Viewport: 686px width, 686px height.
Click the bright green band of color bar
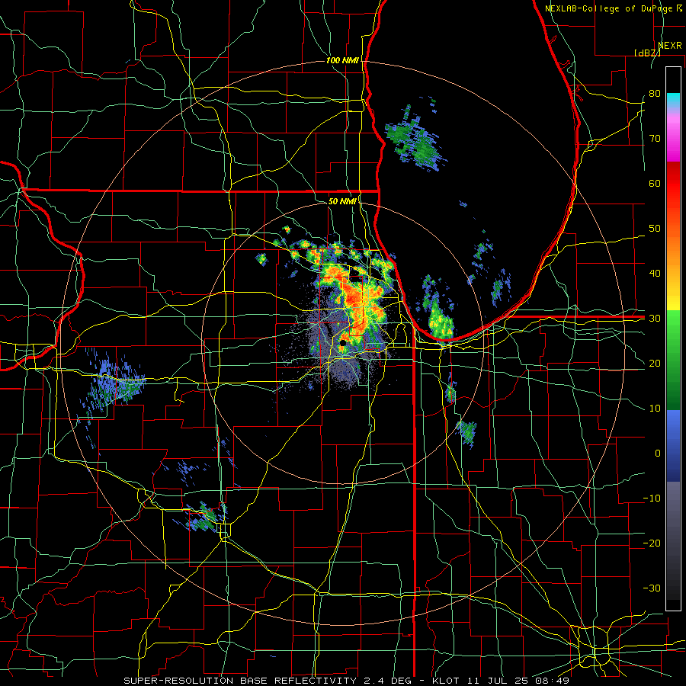673,326
